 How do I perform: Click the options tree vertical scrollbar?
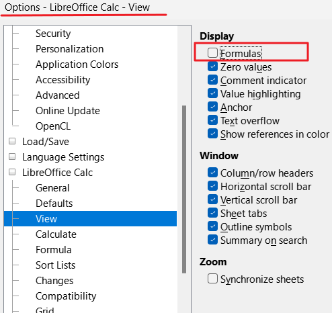click(184, 189)
